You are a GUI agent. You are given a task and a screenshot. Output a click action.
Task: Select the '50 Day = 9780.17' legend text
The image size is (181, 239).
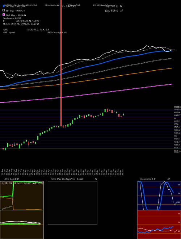15,11
